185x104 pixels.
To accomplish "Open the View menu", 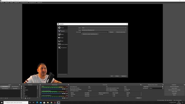I will [x=12, y=2].
